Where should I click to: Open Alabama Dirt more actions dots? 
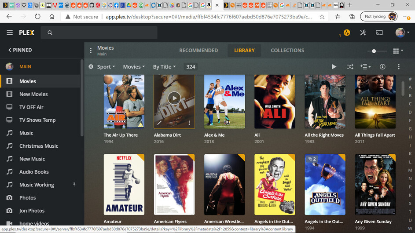tap(189, 123)
